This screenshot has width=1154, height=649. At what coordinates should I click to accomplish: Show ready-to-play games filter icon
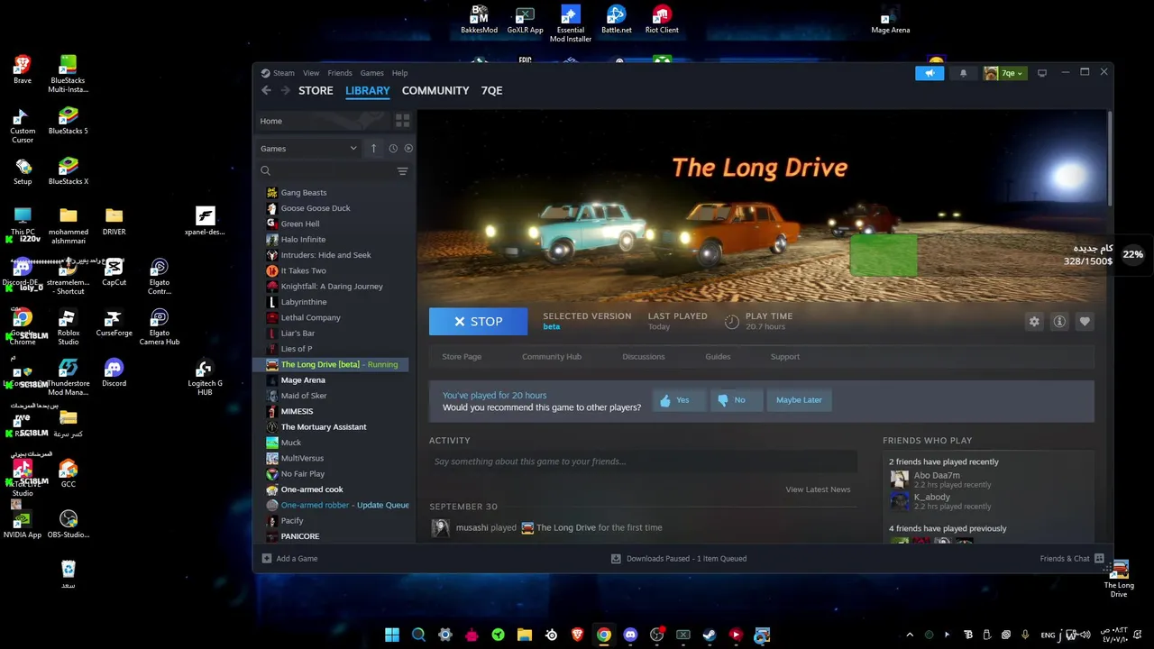(408, 149)
